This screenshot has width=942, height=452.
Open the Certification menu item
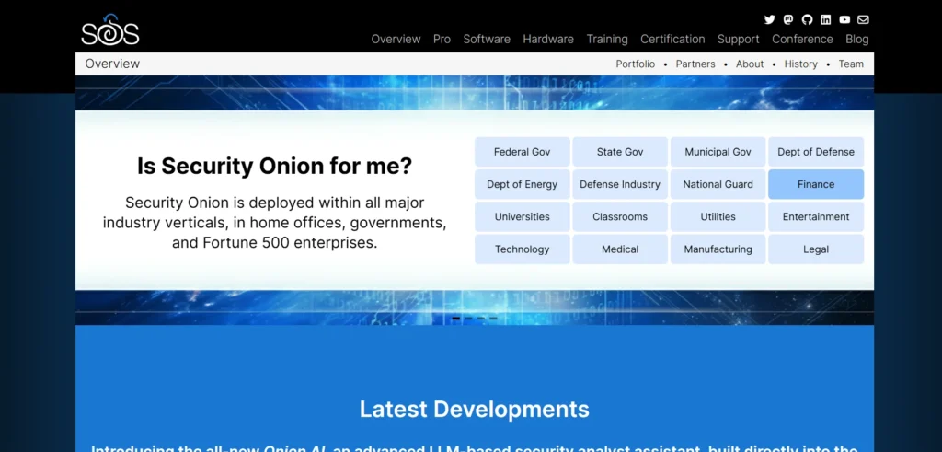pos(672,39)
